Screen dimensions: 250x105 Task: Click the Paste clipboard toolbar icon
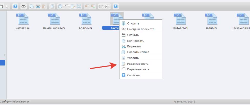pyautogui.click(x=44, y=7)
